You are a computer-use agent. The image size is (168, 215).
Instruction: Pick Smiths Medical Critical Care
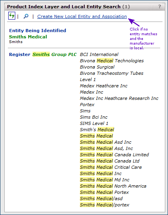point(111,167)
